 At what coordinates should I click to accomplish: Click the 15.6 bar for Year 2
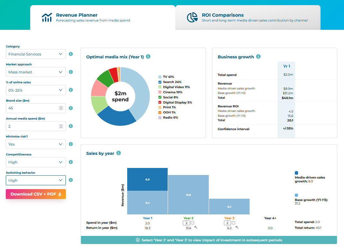(x=189, y=195)
